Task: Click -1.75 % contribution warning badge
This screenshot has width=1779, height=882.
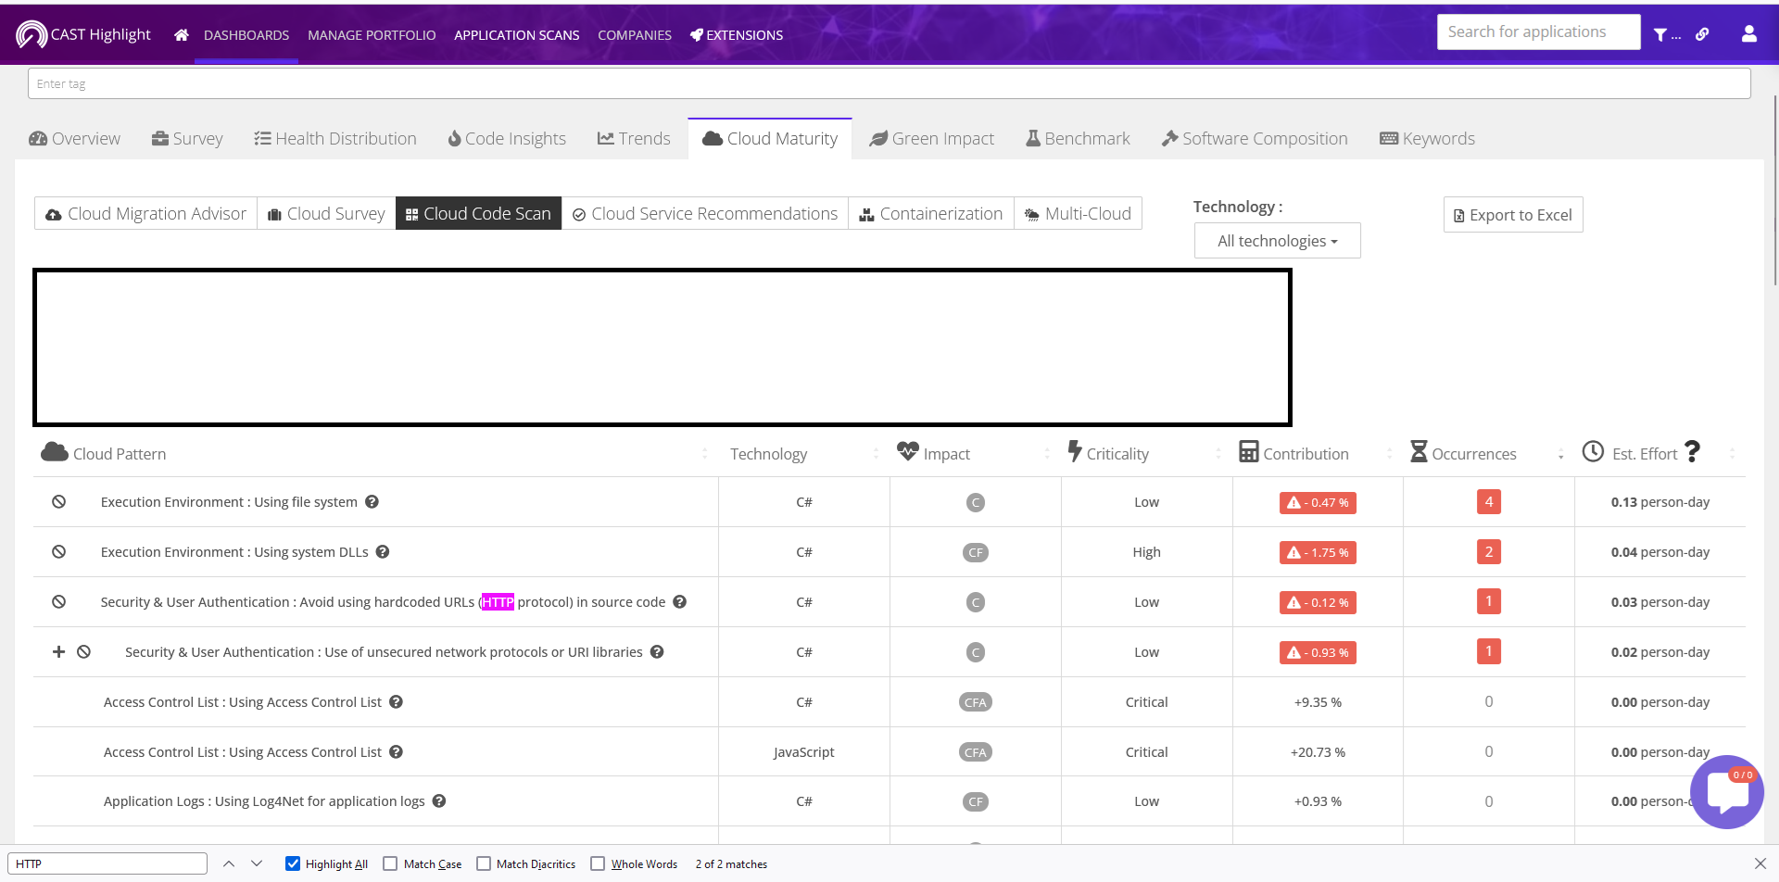Action: tap(1318, 552)
